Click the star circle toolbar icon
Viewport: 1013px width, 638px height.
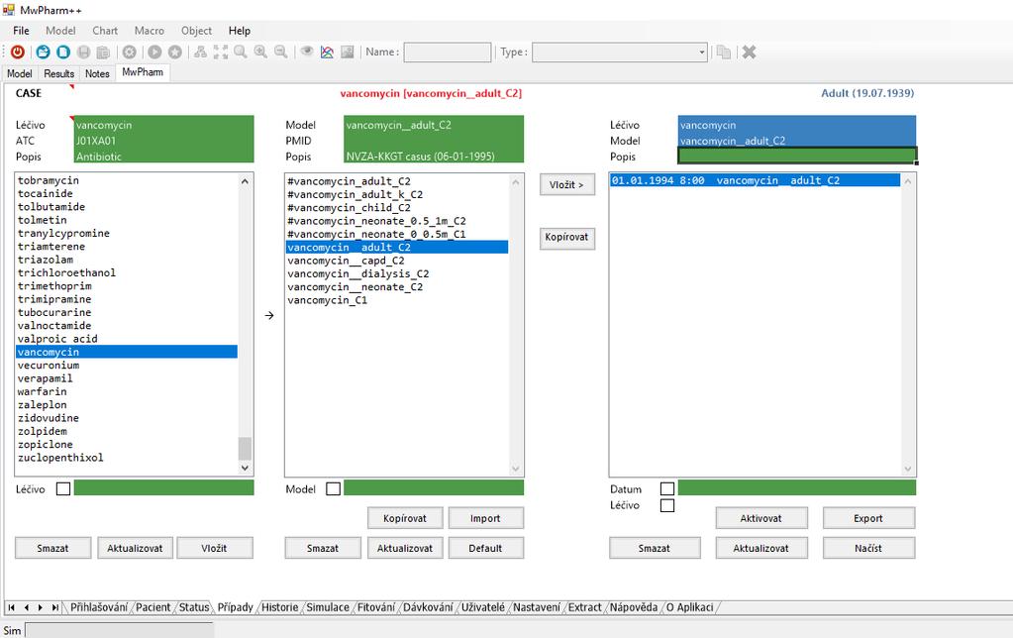tap(175, 52)
